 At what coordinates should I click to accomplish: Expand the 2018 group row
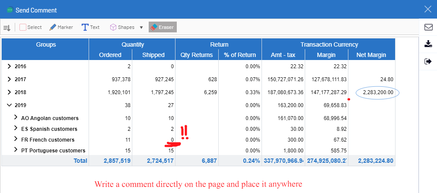click(10, 92)
